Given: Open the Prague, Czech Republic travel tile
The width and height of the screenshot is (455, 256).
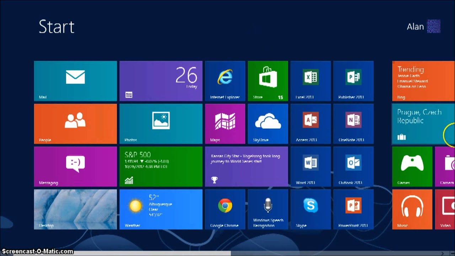Looking at the screenshot, I should pyautogui.click(x=423, y=124).
